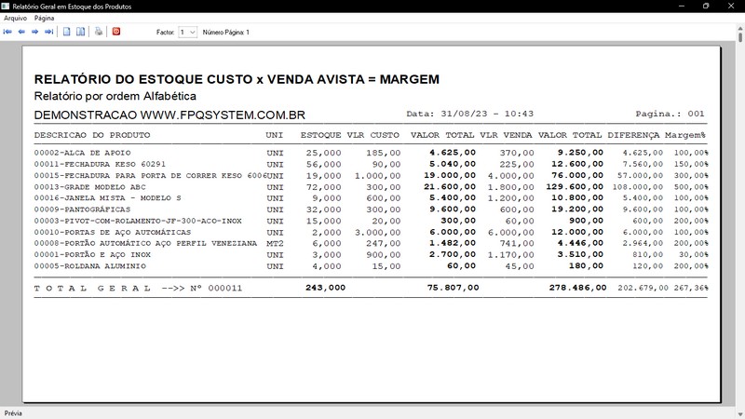Open the Factor zoom dropdown
745x419 pixels.
(x=188, y=33)
